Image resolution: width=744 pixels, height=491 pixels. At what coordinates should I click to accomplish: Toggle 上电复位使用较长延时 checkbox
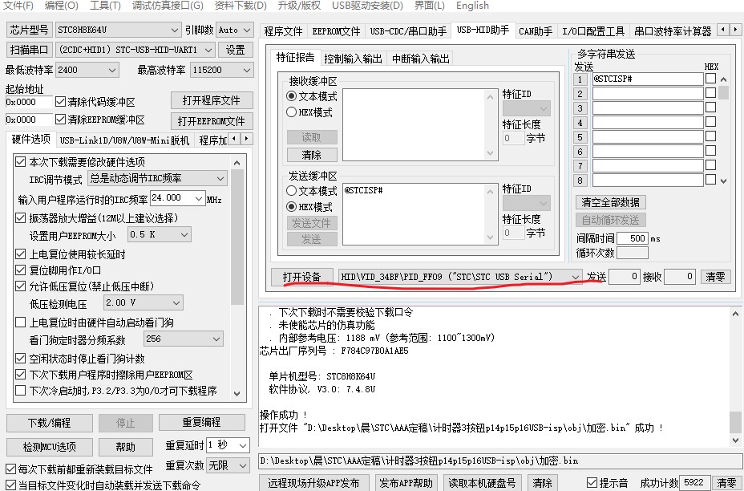[20, 254]
